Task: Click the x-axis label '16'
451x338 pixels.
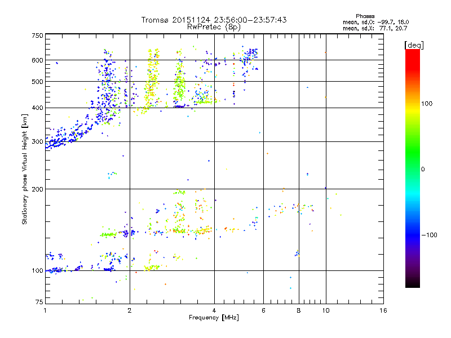Action: click(383, 310)
